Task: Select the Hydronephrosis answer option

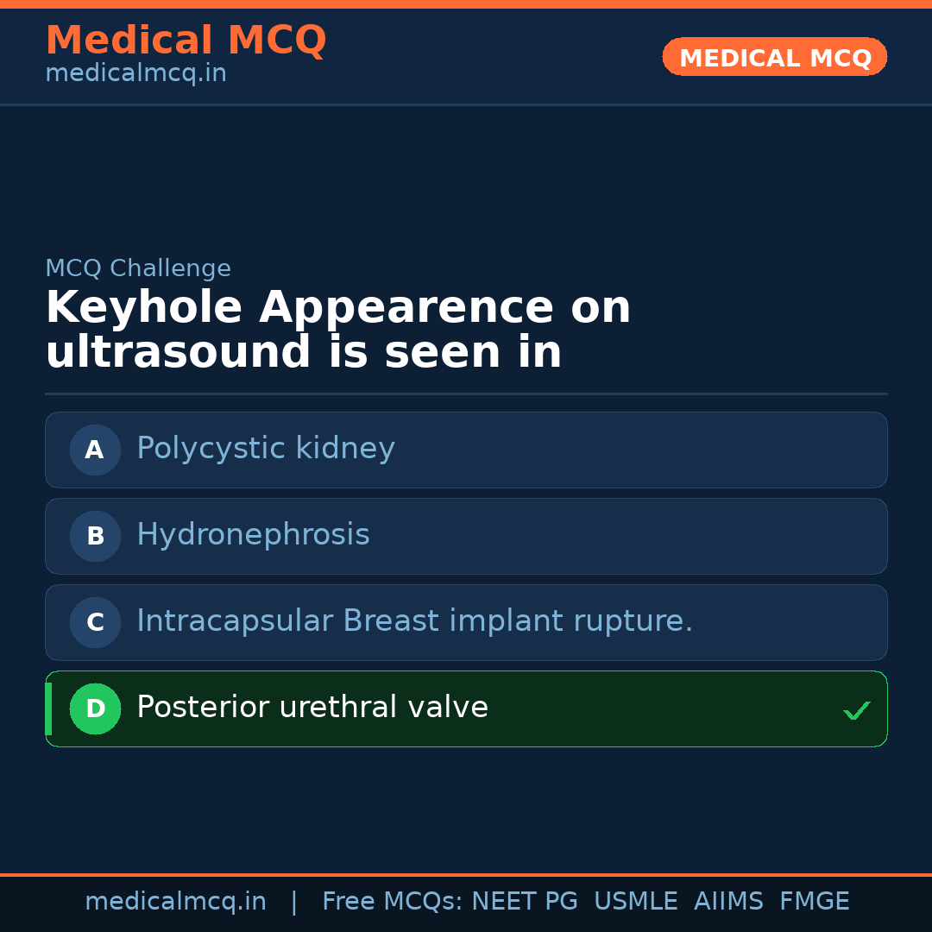Action: tap(253, 535)
